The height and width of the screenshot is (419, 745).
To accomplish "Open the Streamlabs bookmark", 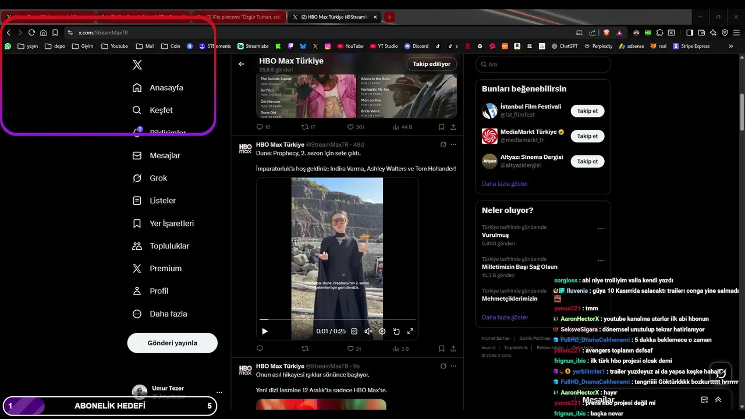I will [x=252, y=46].
